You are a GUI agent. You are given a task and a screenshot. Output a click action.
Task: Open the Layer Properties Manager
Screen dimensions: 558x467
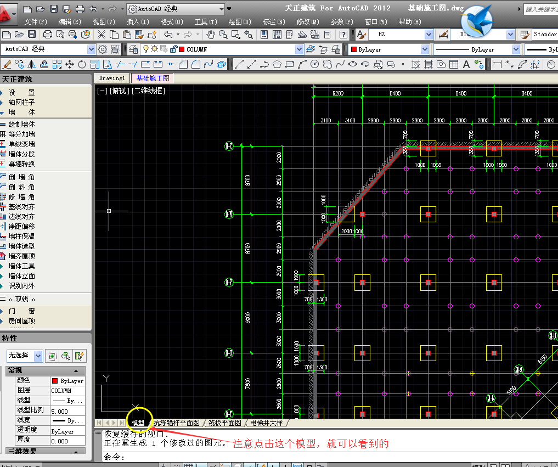point(133,49)
